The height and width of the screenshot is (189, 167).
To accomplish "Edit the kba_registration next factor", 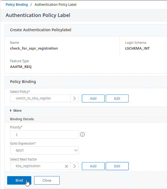I will 117,166.
